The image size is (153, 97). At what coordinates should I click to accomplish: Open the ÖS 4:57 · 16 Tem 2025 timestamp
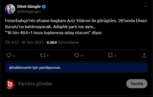point(24,42)
